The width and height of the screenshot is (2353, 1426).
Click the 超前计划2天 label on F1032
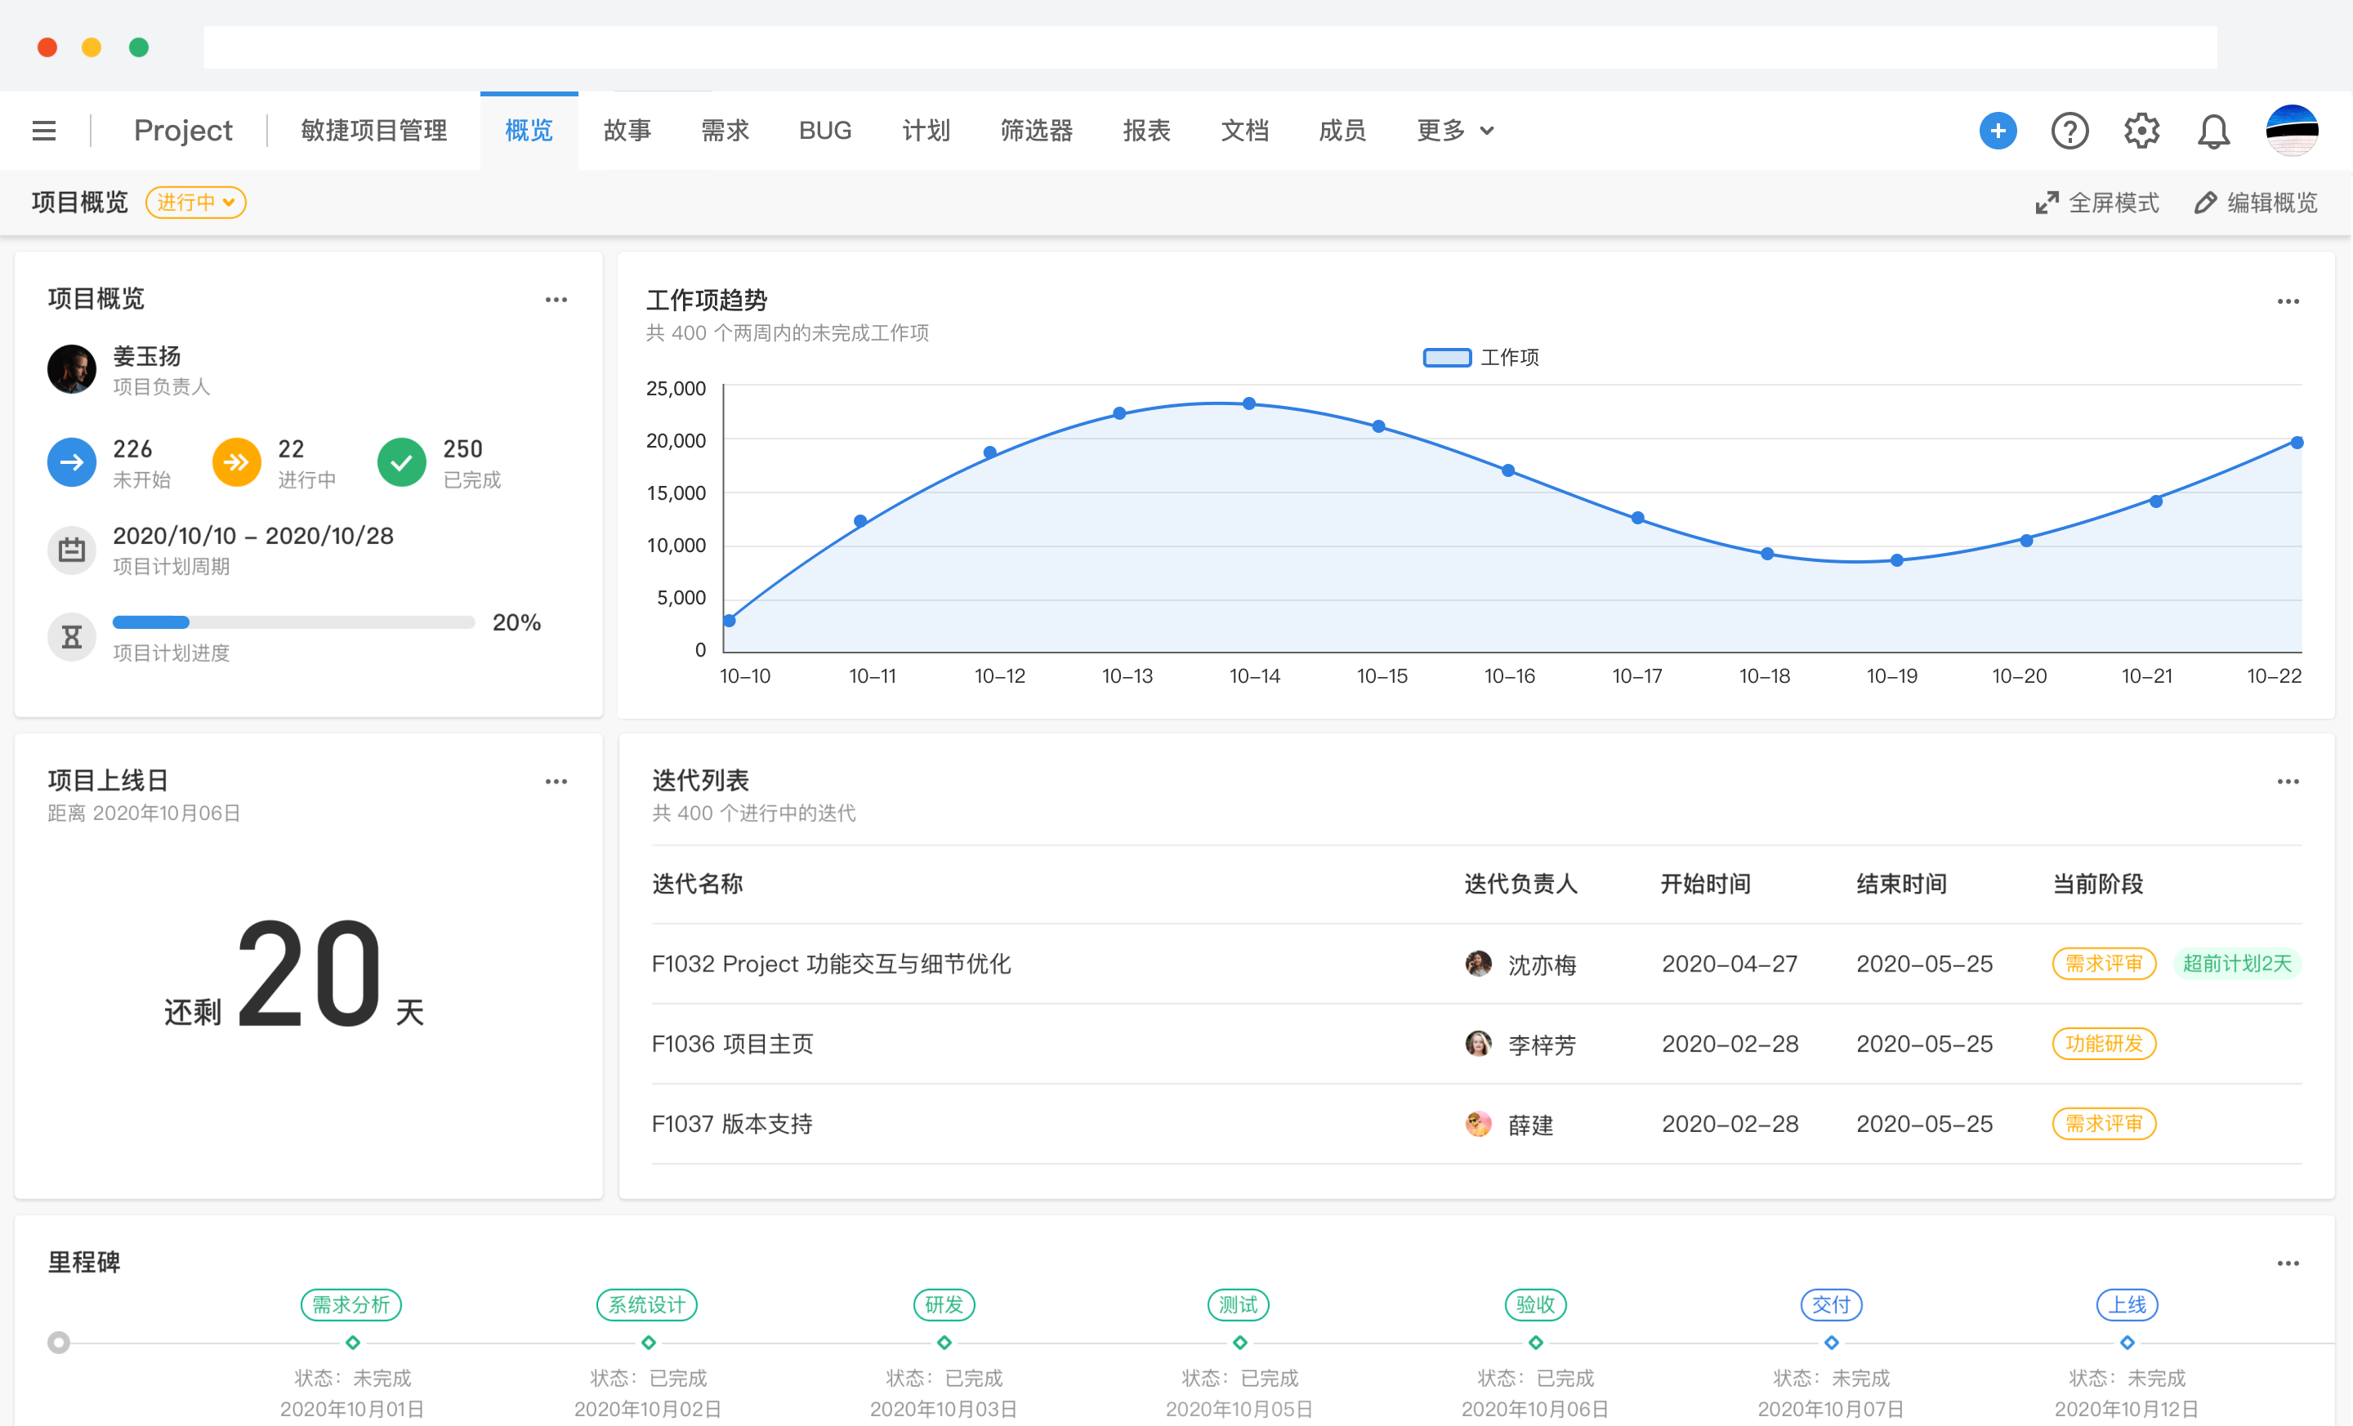pos(2238,964)
